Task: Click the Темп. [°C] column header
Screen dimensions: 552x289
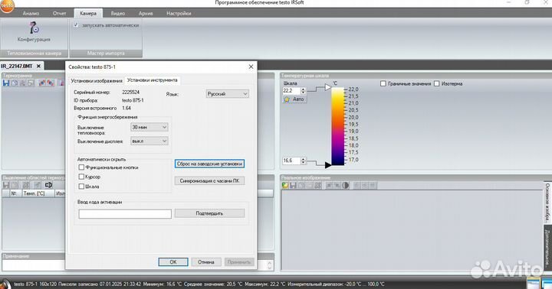Action: [38, 193]
